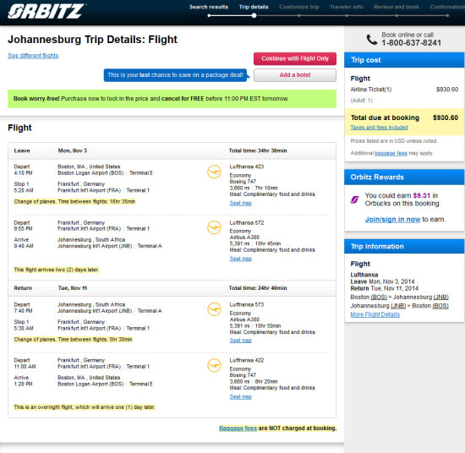Click the Add a hotel button
Viewport: 465px width, 453px height.
(295, 75)
